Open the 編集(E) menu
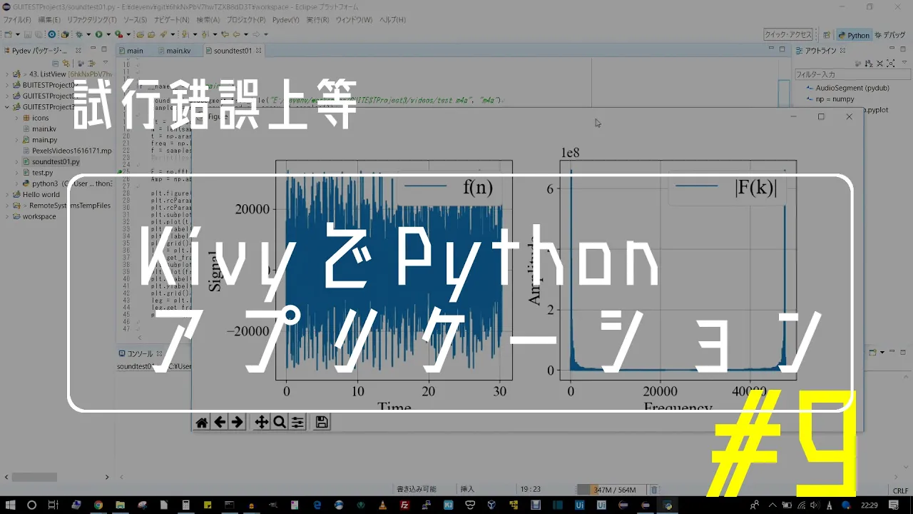Viewport: 913px width, 514px height. (49, 19)
